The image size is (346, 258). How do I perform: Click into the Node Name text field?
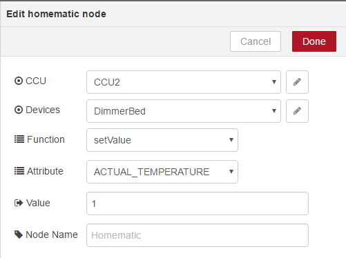click(198, 235)
